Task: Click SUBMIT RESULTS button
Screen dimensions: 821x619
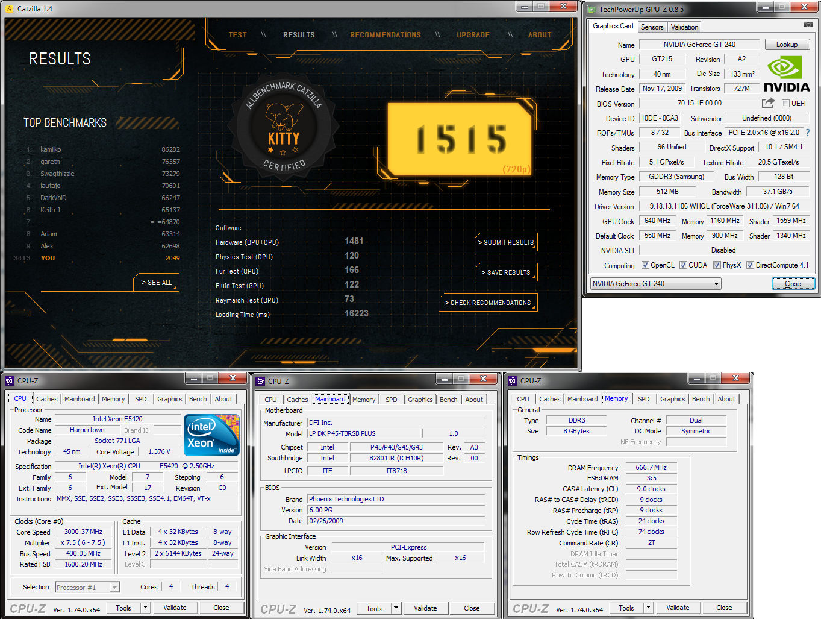Action: [x=506, y=242]
